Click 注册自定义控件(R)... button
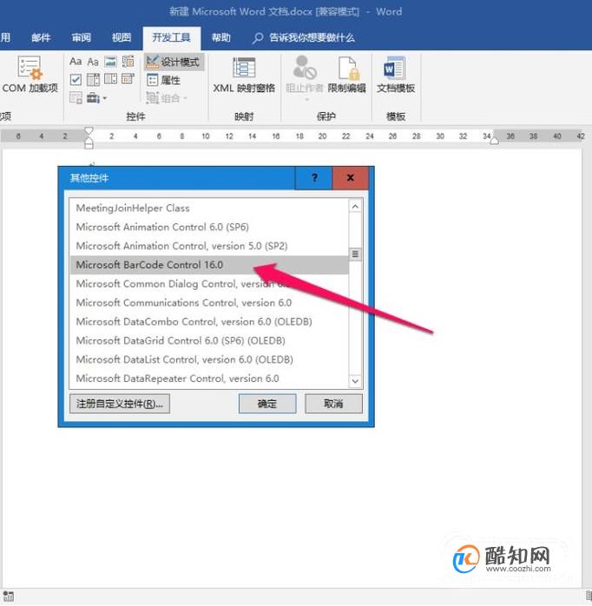 point(120,404)
